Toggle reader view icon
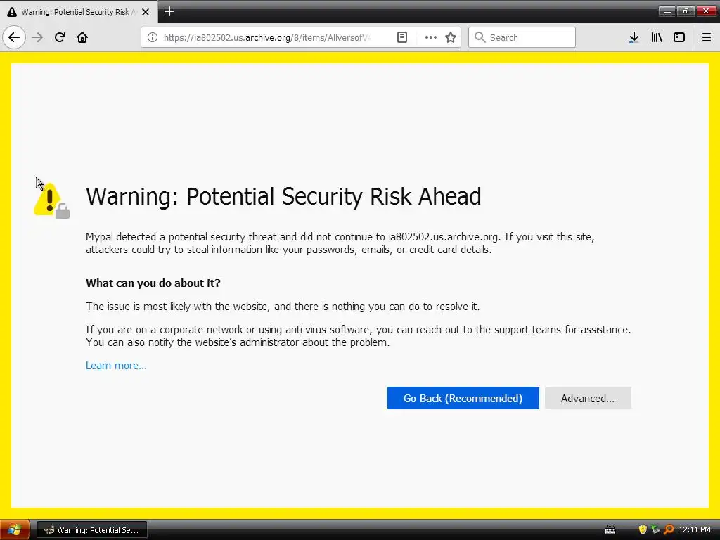 401,37
